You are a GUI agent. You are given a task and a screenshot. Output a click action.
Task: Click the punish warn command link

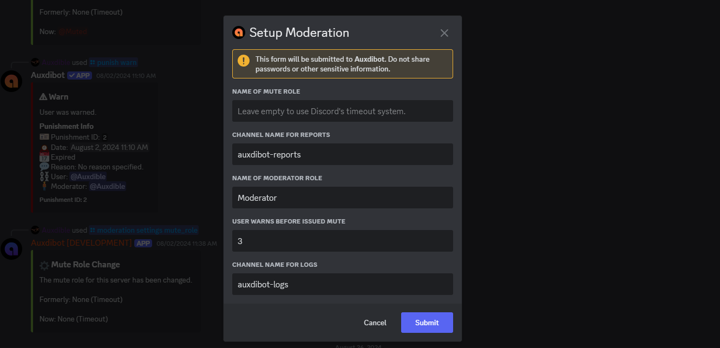coord(114,62)
